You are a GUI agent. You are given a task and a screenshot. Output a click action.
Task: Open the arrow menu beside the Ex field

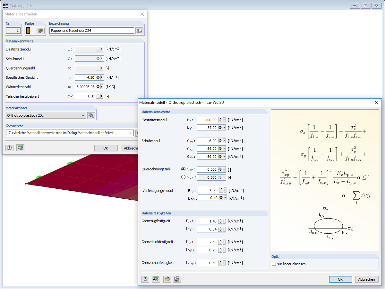224,120
